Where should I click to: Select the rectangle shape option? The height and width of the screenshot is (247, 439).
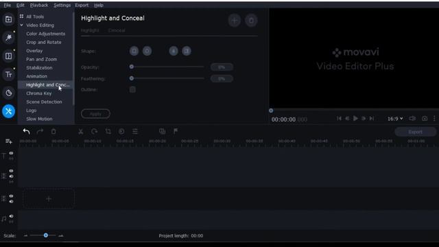(x=134, y=51)
